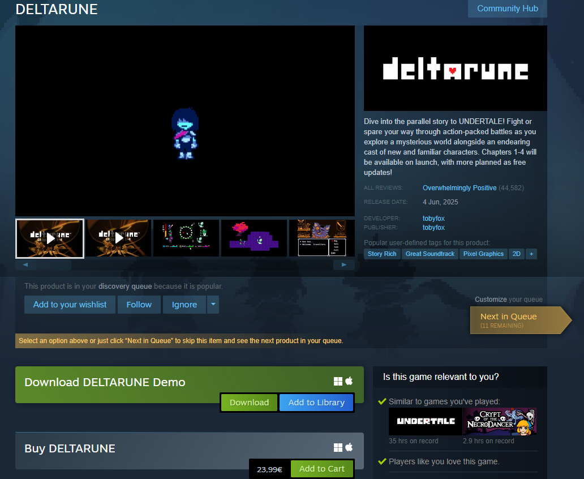Click the "4 Jun, 2025" release date

pos(440,202)
